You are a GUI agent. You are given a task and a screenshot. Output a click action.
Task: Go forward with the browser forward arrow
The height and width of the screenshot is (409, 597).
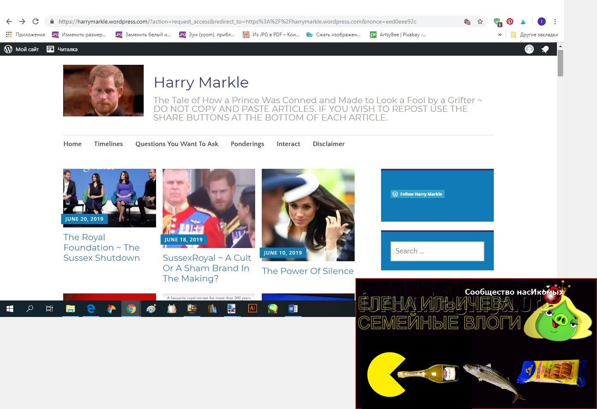22,21
